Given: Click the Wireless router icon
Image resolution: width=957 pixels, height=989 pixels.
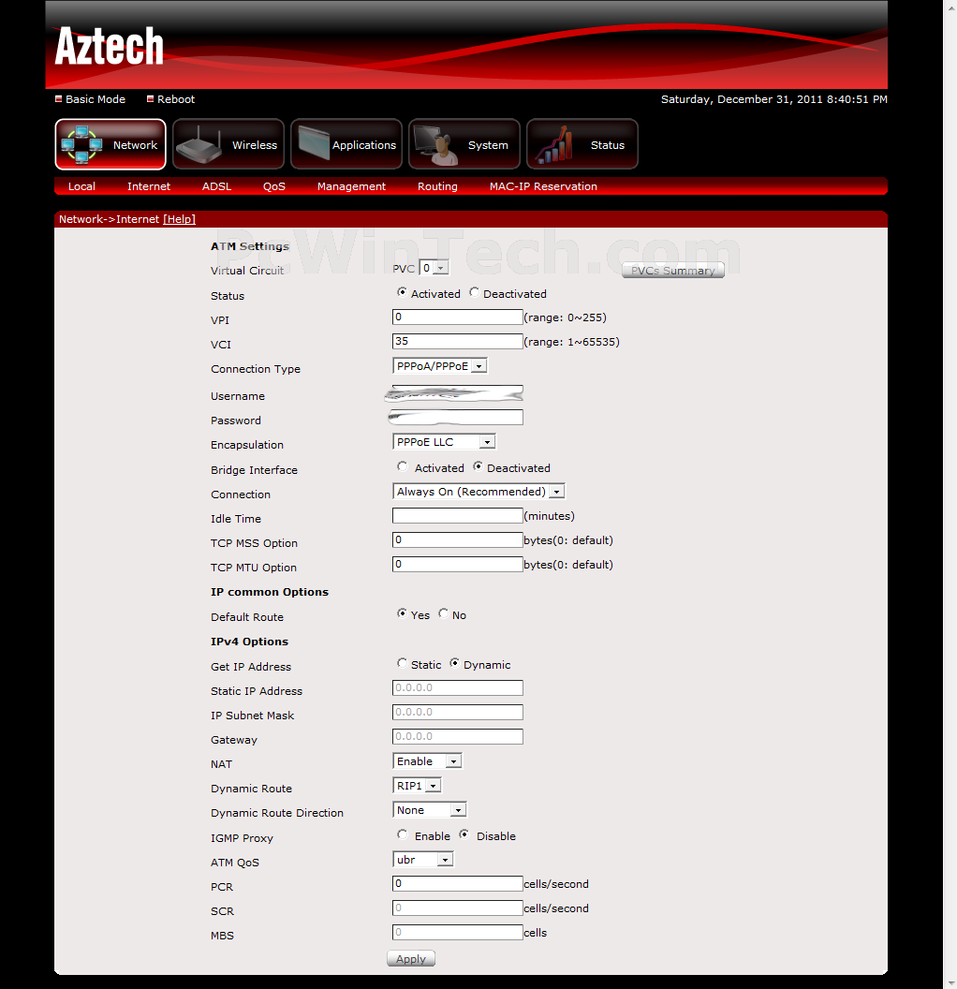Looking at the screenshot, I should pyautogui.click(x=199, y=145).
